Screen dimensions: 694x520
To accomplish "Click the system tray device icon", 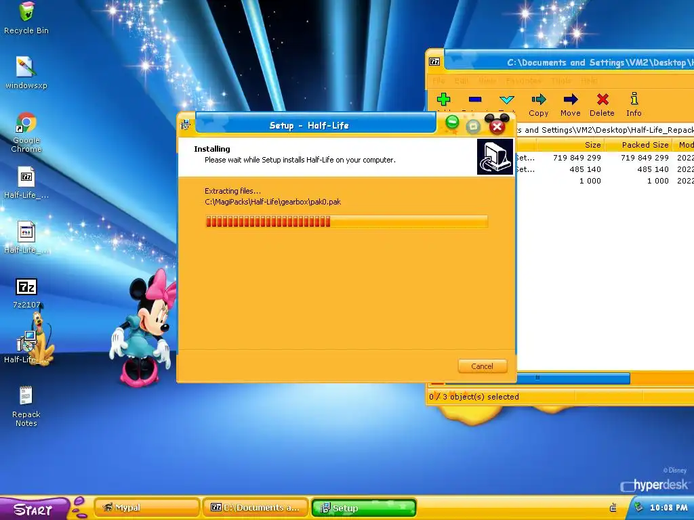I will [613, 508].
